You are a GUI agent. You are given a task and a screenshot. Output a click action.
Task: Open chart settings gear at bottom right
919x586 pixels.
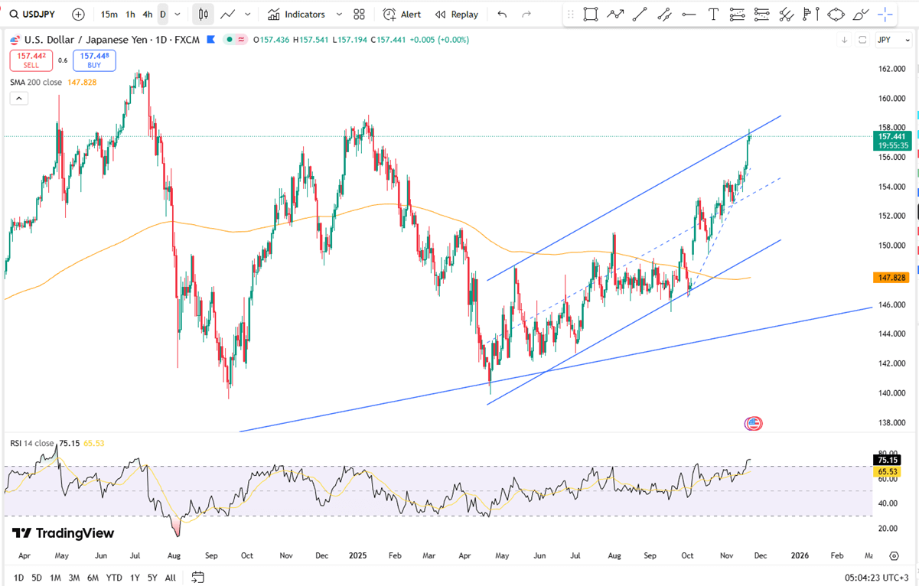pyautogui.click(x=894, y=556)
